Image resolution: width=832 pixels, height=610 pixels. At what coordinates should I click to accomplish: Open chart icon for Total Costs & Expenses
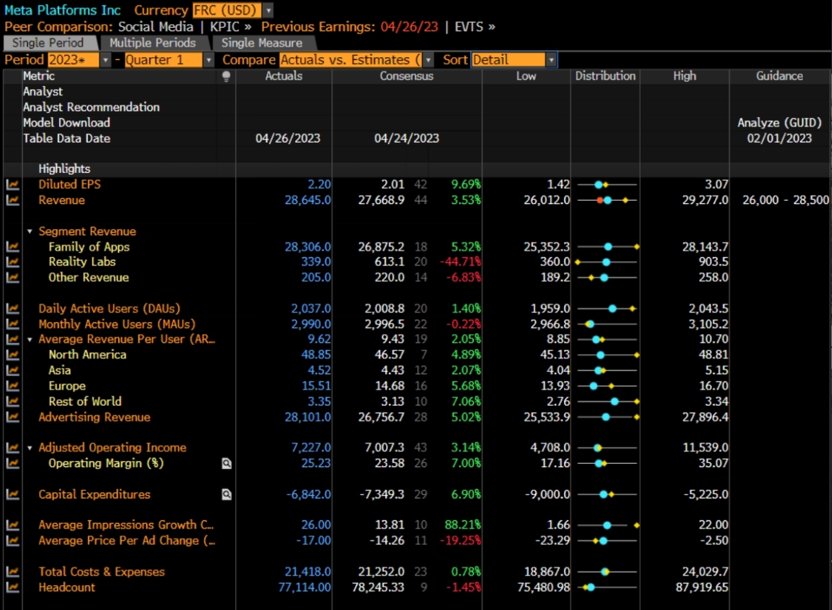point(12,572)
